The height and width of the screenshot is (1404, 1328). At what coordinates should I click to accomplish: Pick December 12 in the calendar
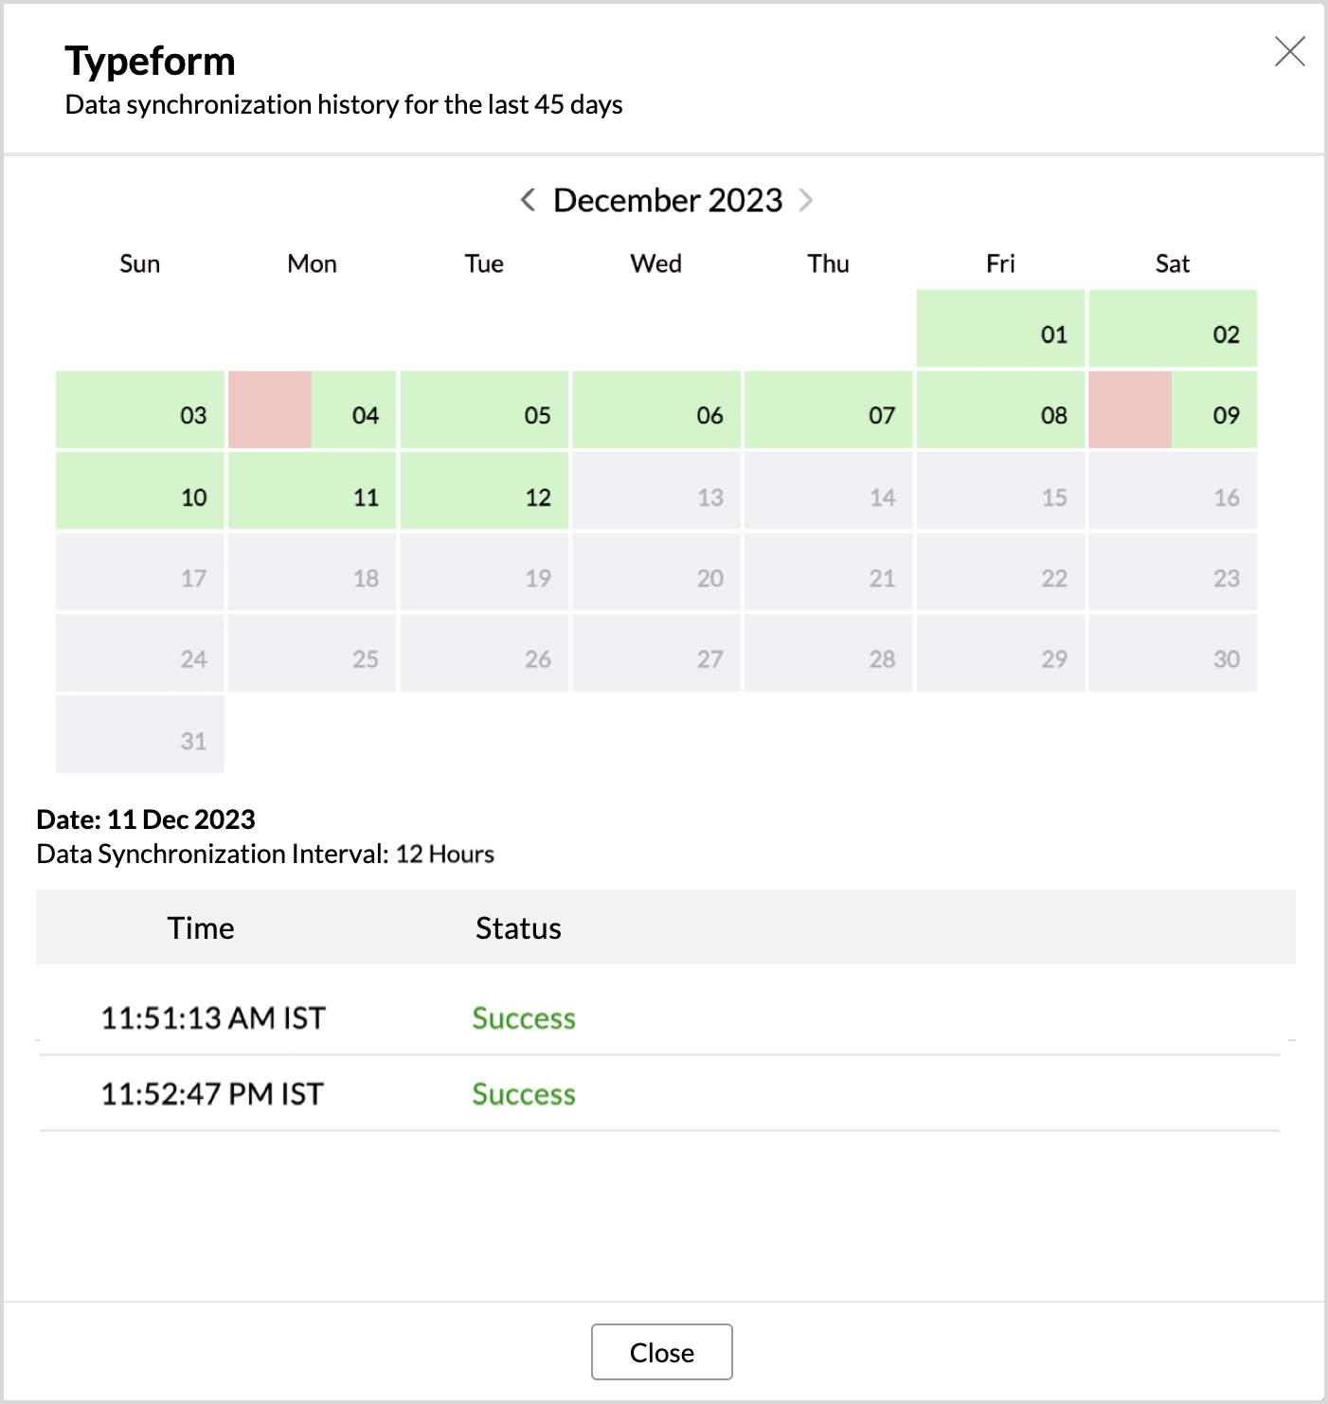tap(484, 491)
